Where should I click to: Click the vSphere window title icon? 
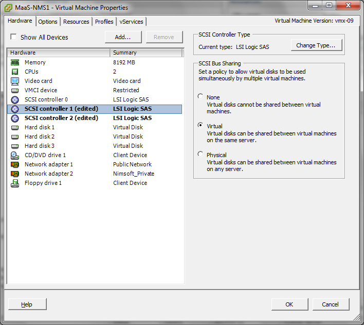pyautogui.click(x=8, y=8)
